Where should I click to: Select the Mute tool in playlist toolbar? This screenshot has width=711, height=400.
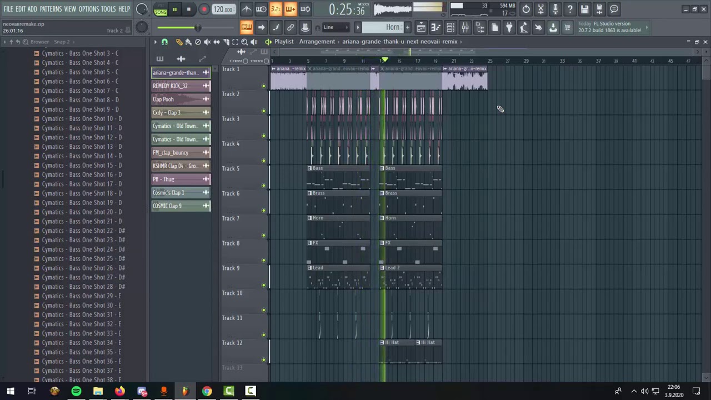[x=207, y=42]
